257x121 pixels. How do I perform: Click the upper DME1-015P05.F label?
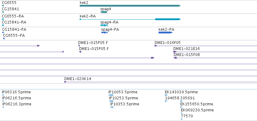(x=93, y=43)
